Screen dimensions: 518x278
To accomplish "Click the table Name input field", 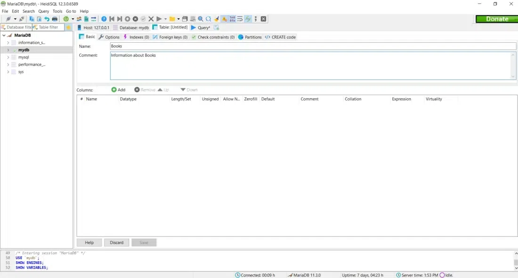I will (313, 46).
